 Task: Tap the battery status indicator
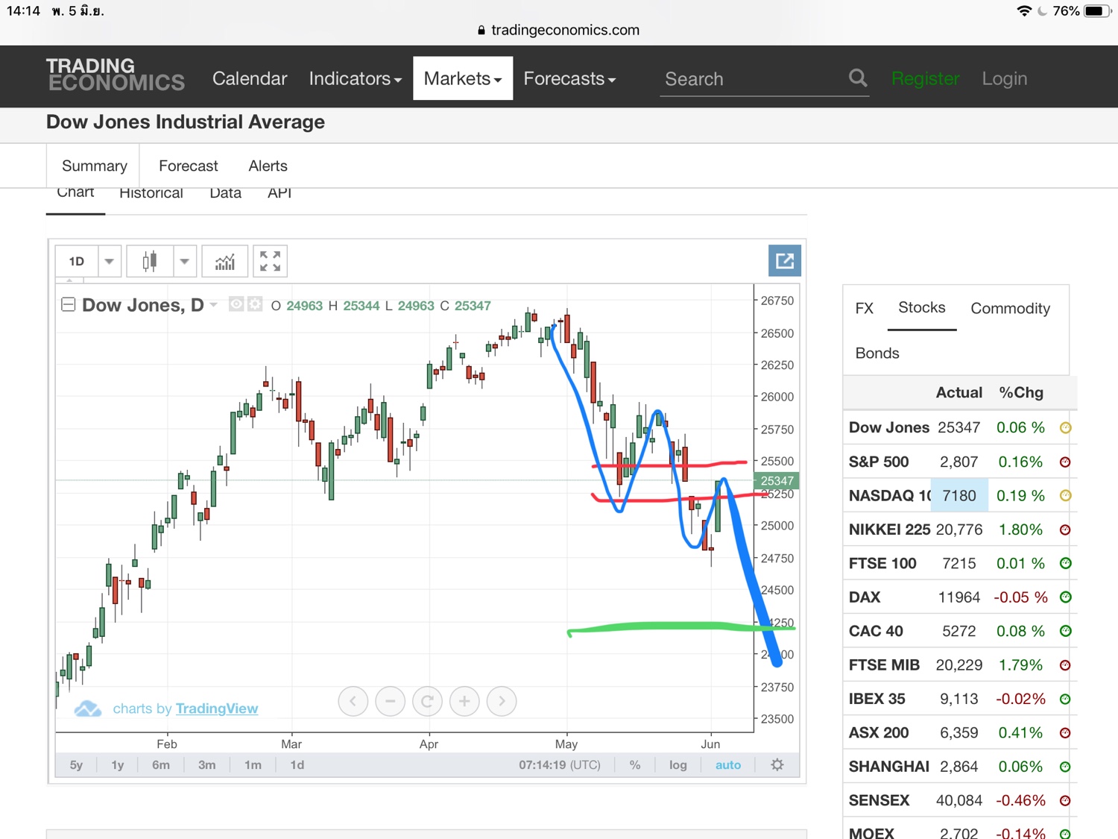1096,10
